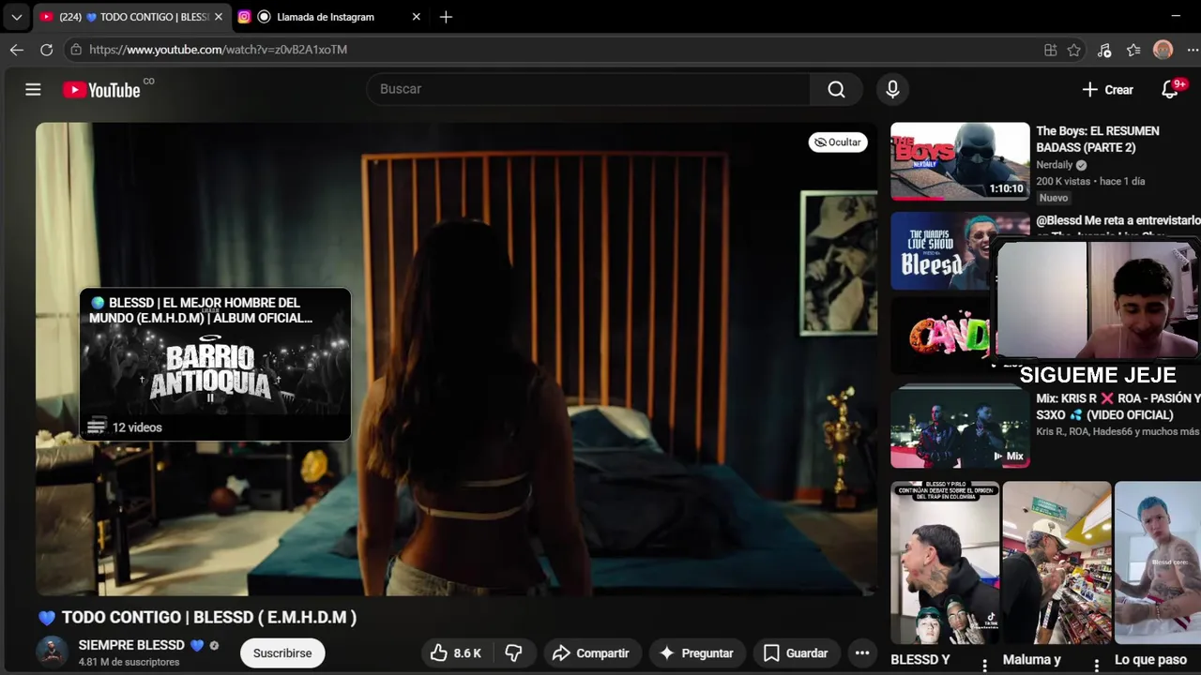This screenshot has height=675, width=1201.
Task: Open the SIEMPRE BLESSD channel name
Action: point(131,645)
